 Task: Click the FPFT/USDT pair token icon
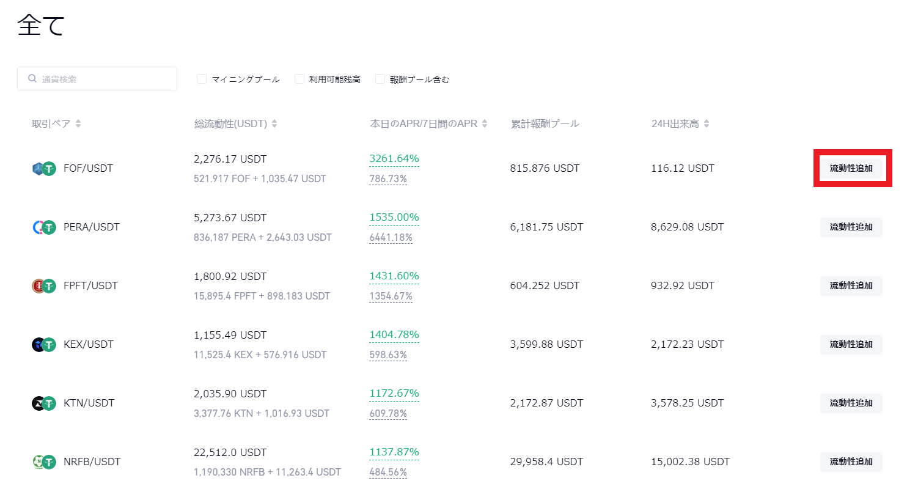click(43, 286)
